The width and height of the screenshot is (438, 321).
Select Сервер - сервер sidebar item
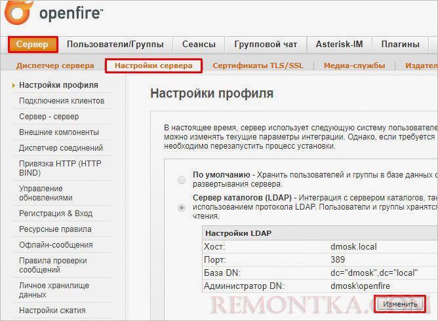pyautogui.click(x=49, y=117)
